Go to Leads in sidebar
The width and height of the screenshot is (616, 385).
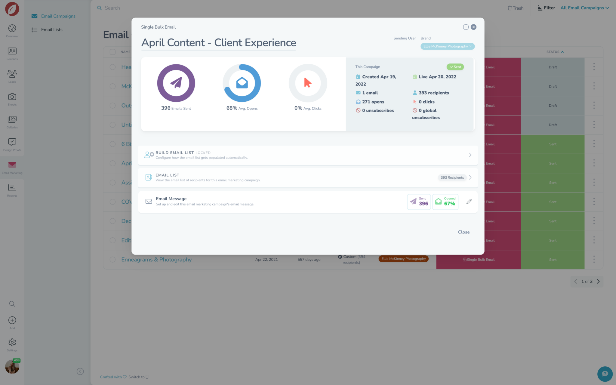[x=12, y=74]
